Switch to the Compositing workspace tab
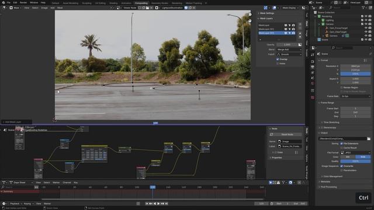Image resolution: width=374 pixels, height=210 pixels. click(141, 3)
